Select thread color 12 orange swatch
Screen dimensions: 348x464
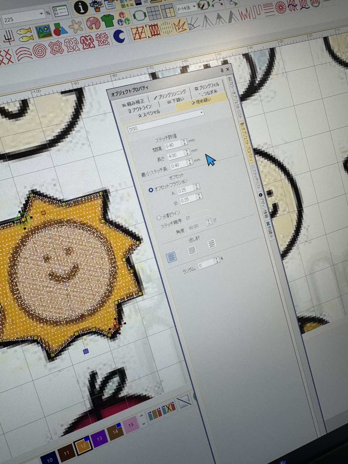click(83, 445)
